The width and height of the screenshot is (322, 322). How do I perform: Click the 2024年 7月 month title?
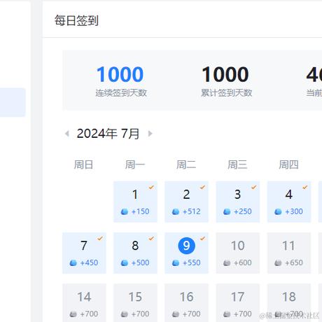pos(108,134)
